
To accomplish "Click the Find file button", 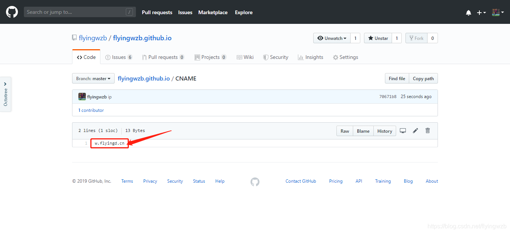I will click(x=397, y=78).
